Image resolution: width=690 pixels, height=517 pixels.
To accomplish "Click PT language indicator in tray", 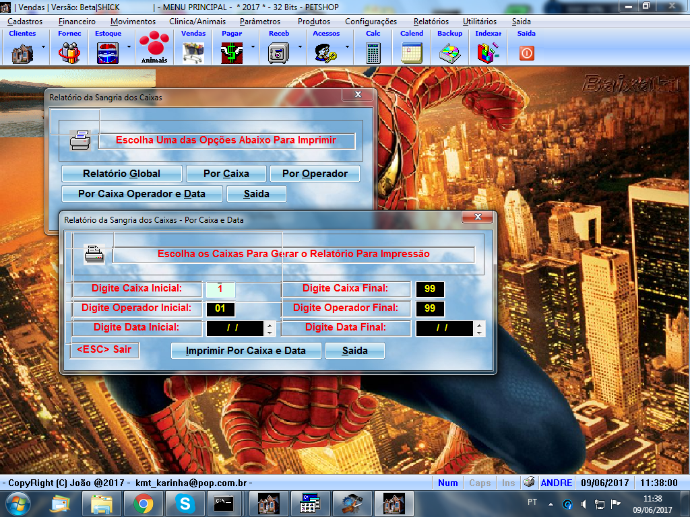I will pyautogui.click(x=532, y=502).
